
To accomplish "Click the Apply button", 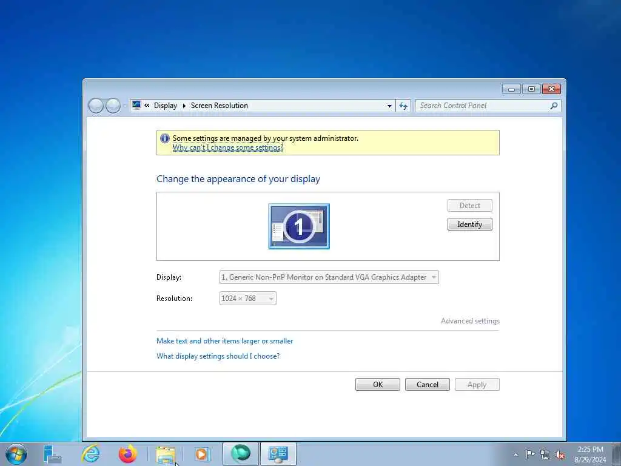I will coord(477,384).
